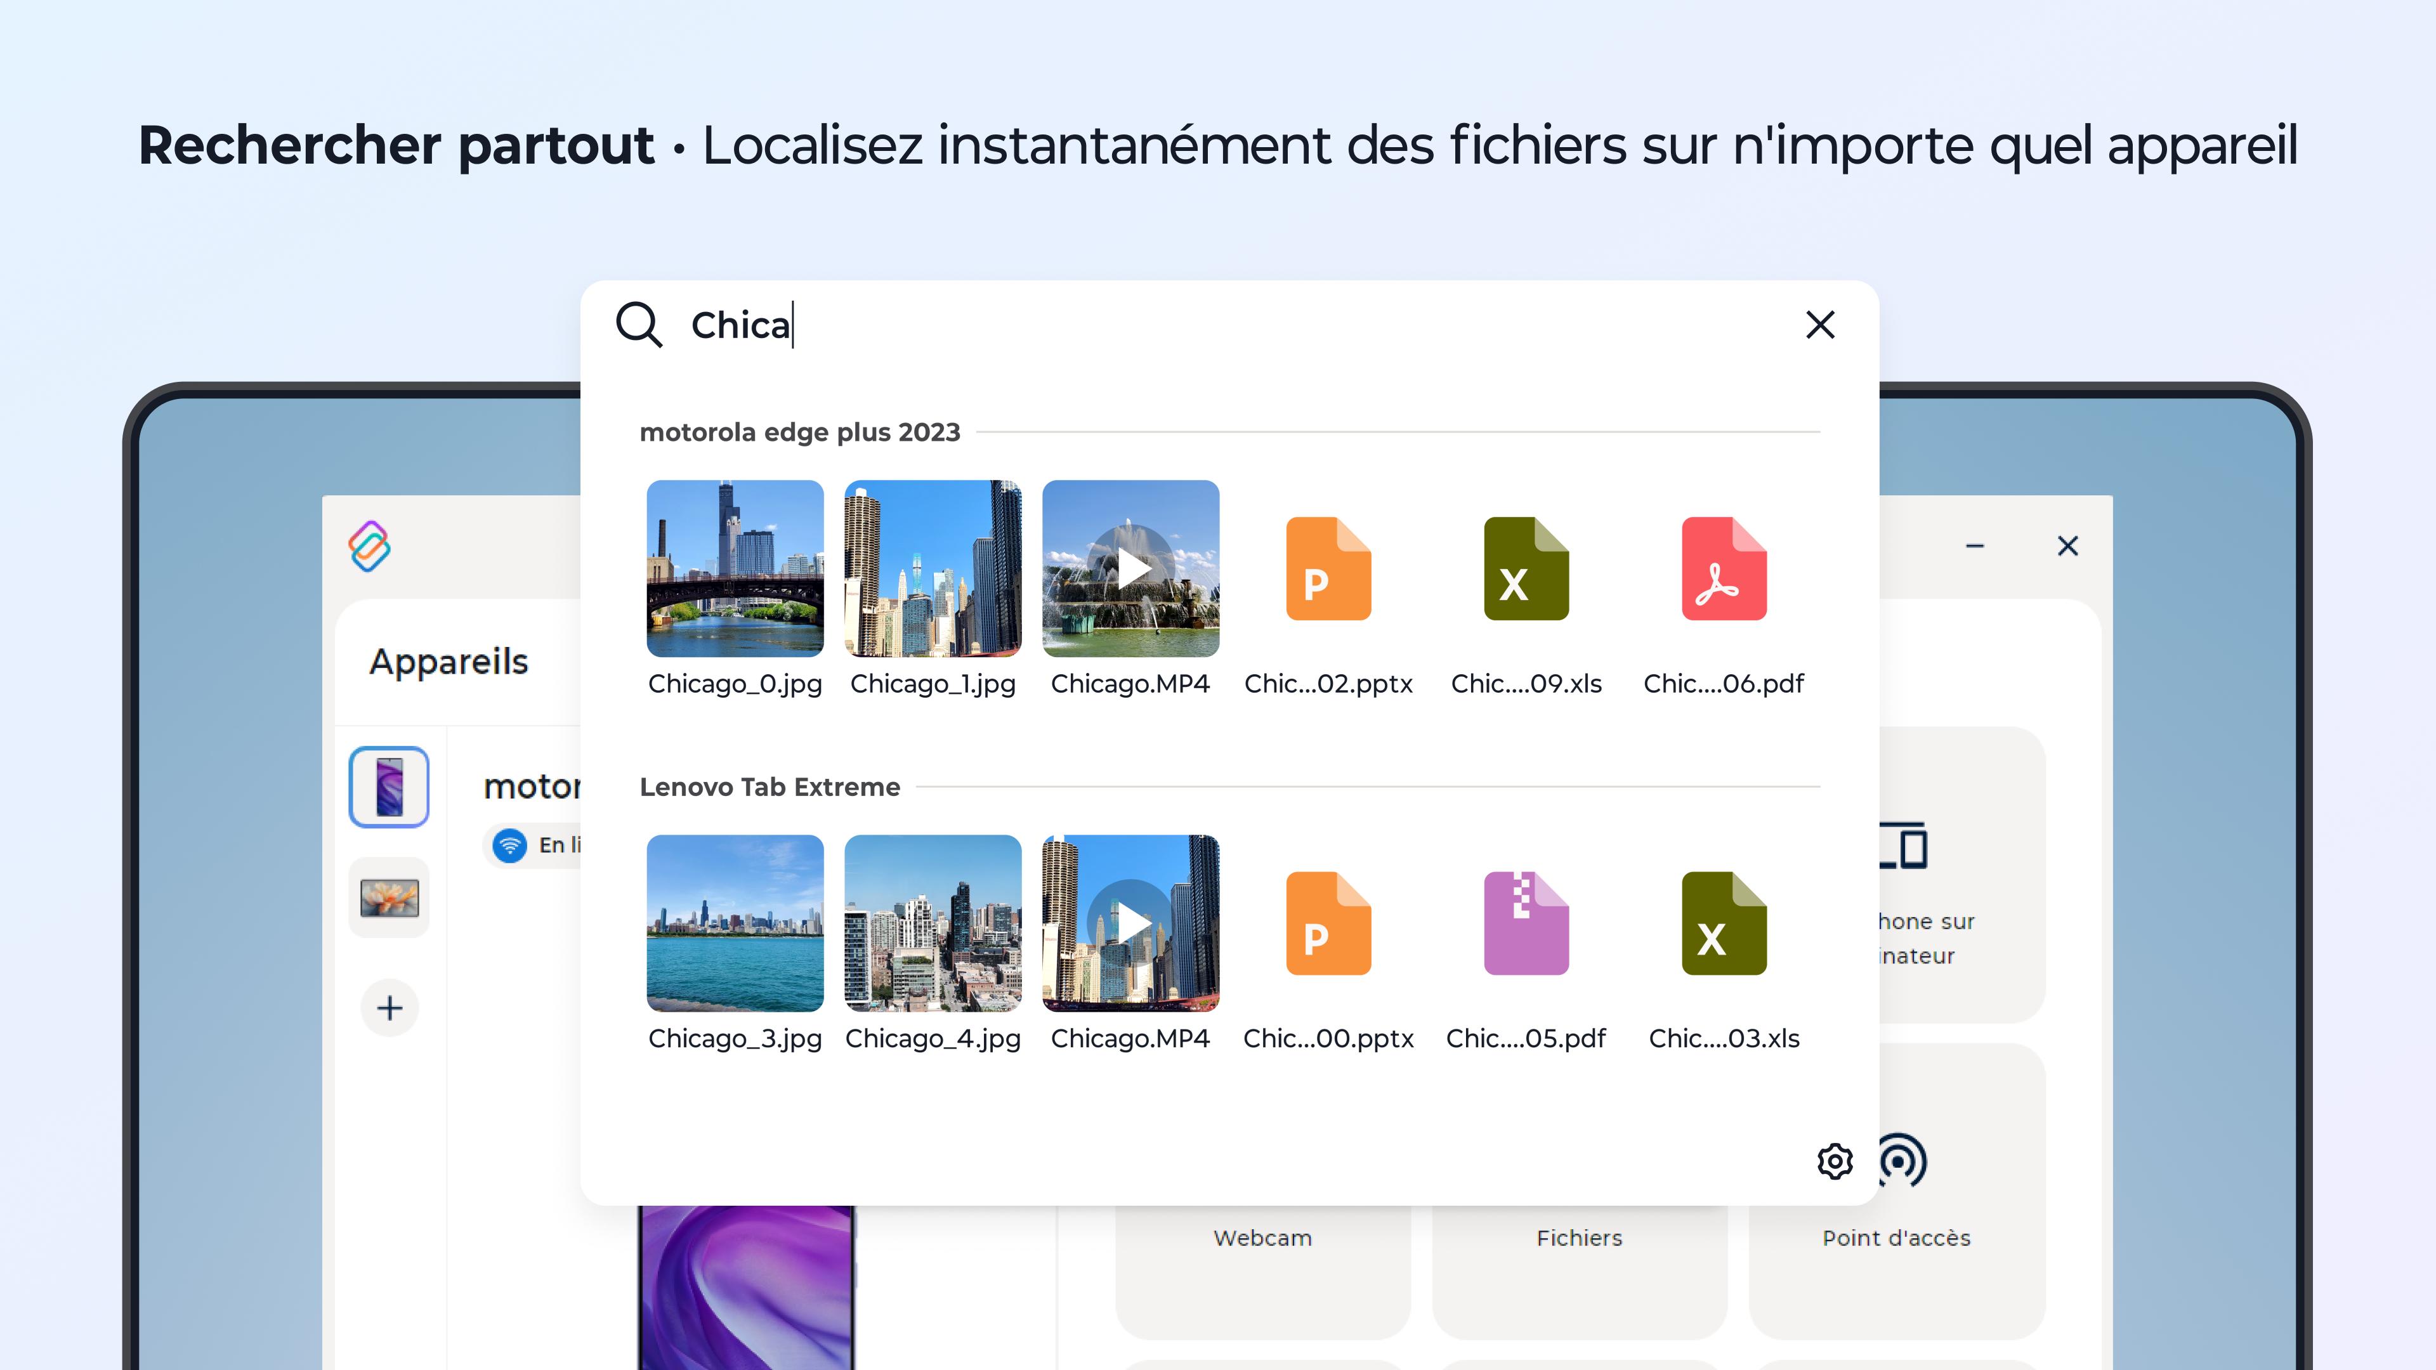Click the Chic....06.pdf file name

pos(1723,684)
